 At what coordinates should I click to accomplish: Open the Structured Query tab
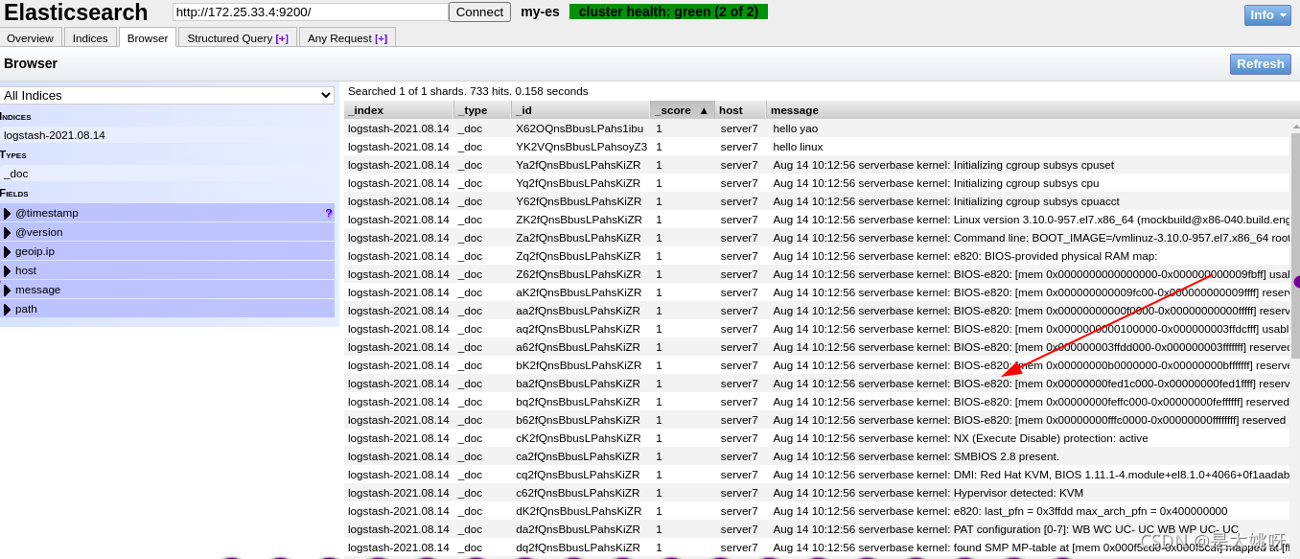click(x=238, y=38)
